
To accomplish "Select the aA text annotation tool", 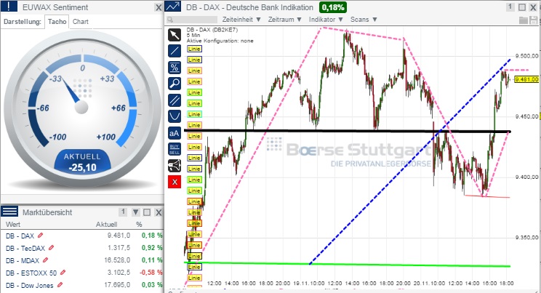I will point(175,133).
